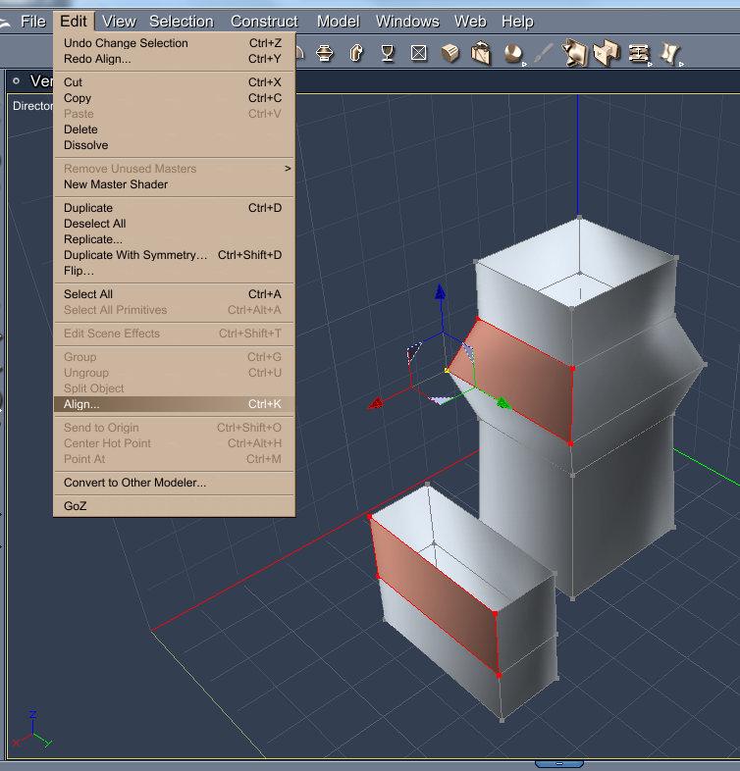This screenshot has height=771, width=740.
Task: Open the Web menu
Action: pyautogui.click(x=470, y=22)
